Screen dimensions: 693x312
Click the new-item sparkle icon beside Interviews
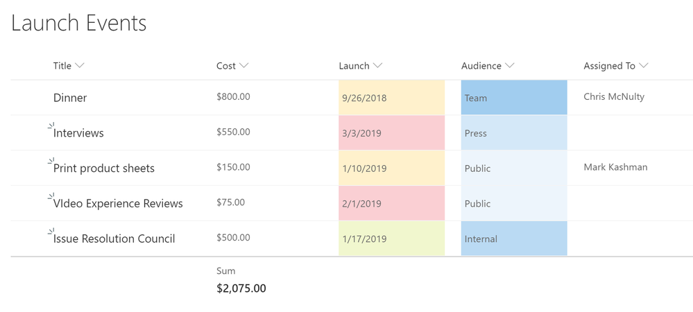(51, 126)
